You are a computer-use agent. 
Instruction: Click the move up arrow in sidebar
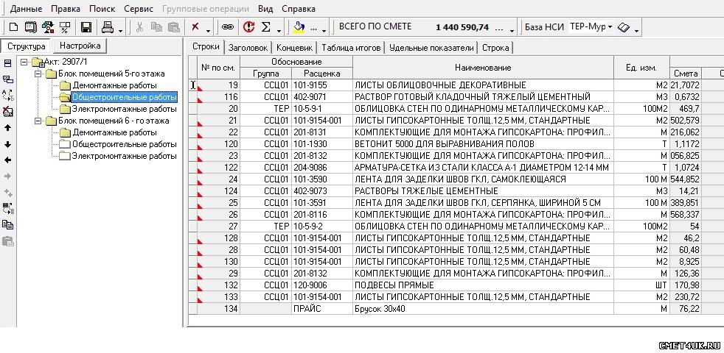pos(7,128)
